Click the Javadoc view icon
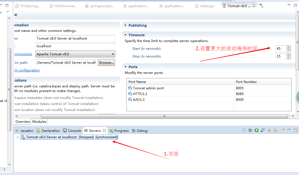The height and width of the screenshot is (175, 299). pyautogui.click(x=17, y=130)
